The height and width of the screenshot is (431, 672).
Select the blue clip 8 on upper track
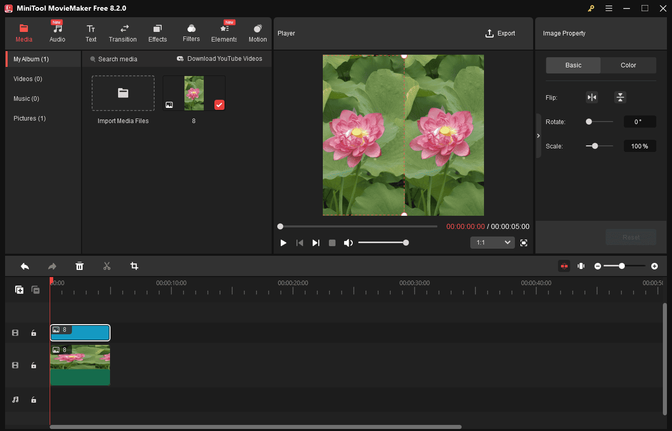click(80, 333)
